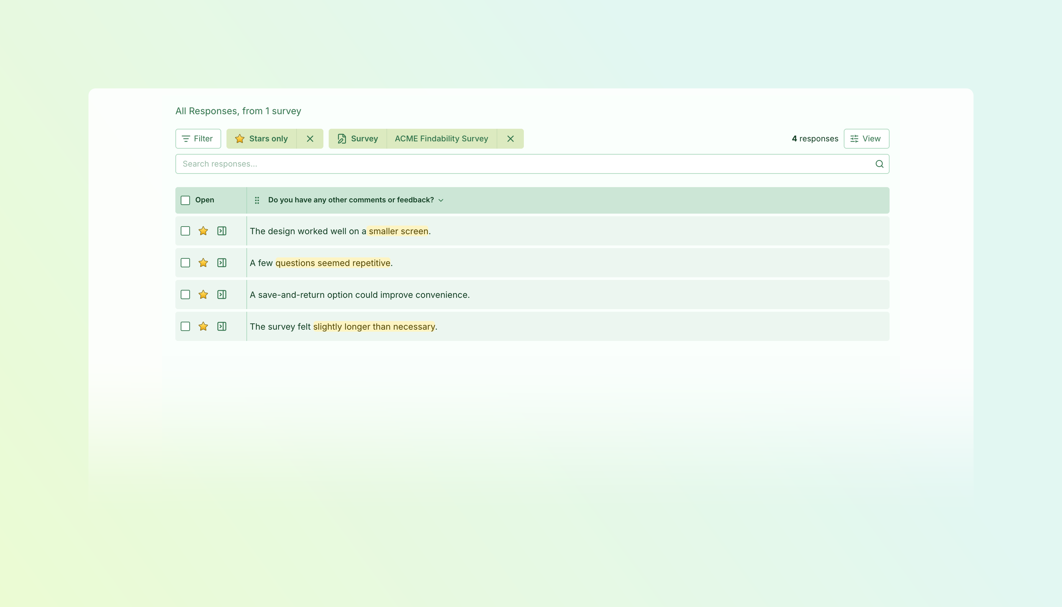Check the 'slightly longer than necessary' row
The width and height of the screenshot is (1062, 607).
(x=185, y=326)
